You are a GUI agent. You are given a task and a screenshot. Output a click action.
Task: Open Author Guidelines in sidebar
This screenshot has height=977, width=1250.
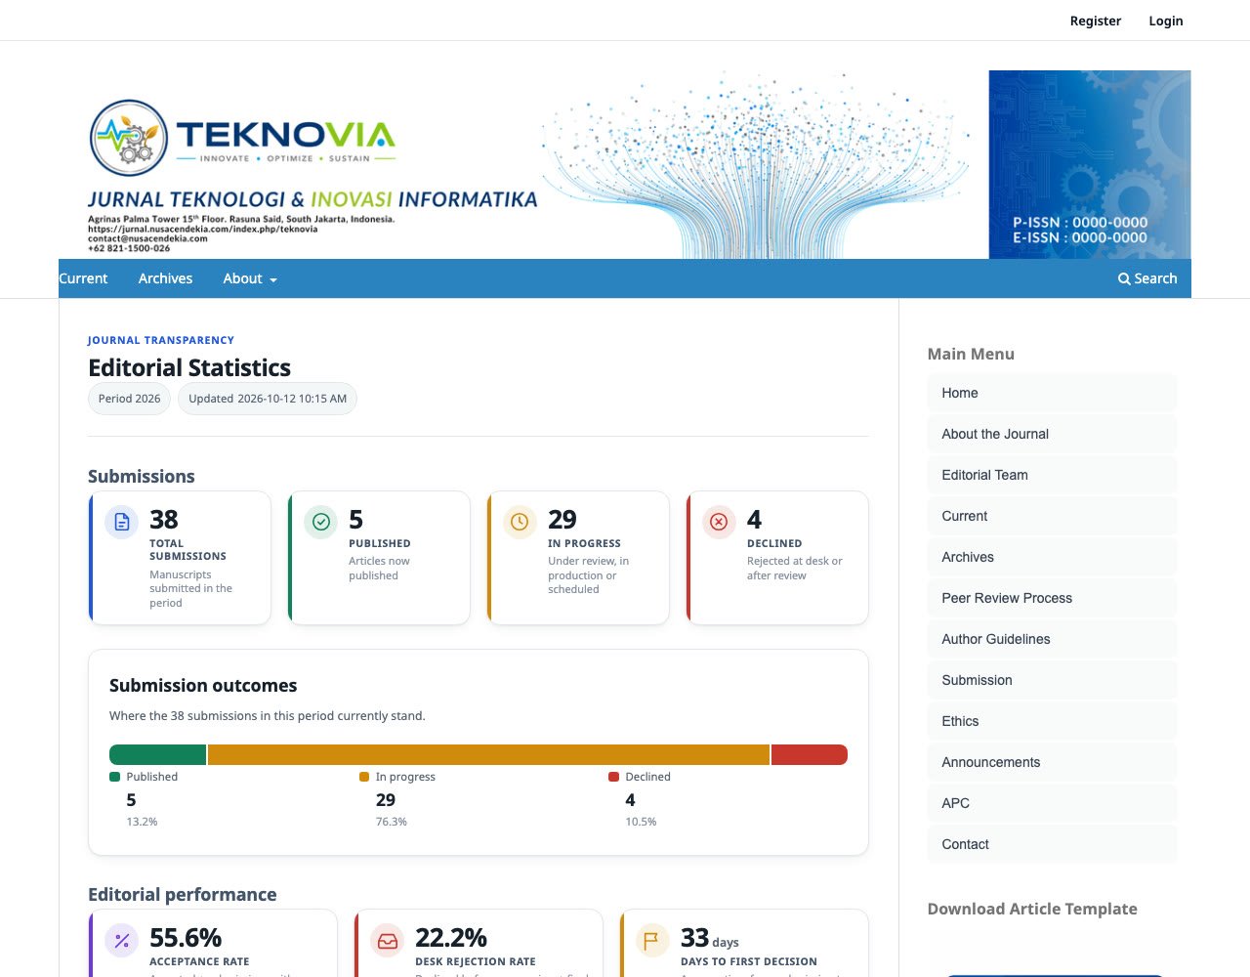(x=1052, y=639)
